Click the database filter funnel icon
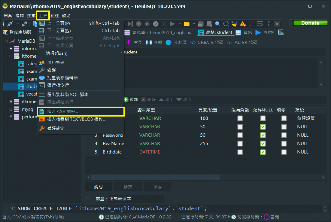 point(5,32)
